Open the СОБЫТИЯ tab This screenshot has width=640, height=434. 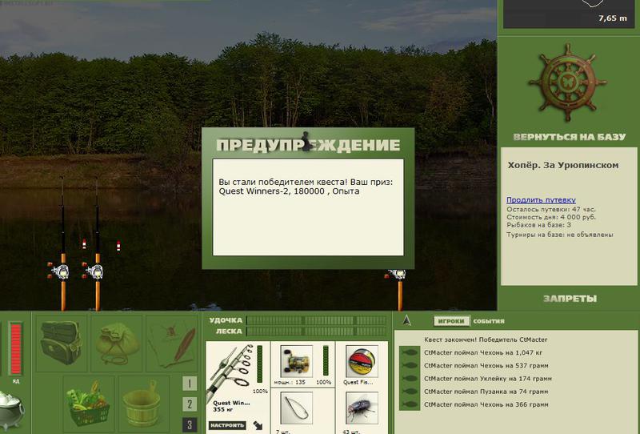point(489,321)
